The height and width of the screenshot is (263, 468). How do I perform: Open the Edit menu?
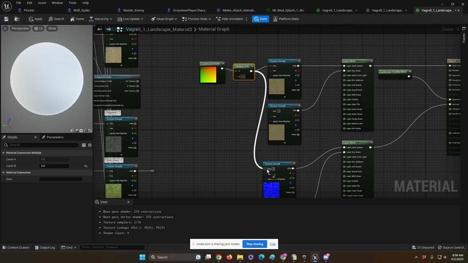30,3
